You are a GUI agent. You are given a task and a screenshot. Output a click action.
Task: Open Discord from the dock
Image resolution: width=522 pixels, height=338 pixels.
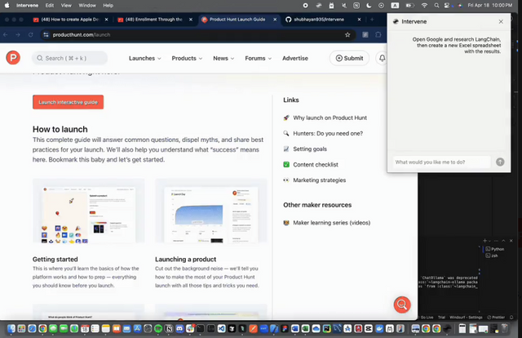coord(179,329)
